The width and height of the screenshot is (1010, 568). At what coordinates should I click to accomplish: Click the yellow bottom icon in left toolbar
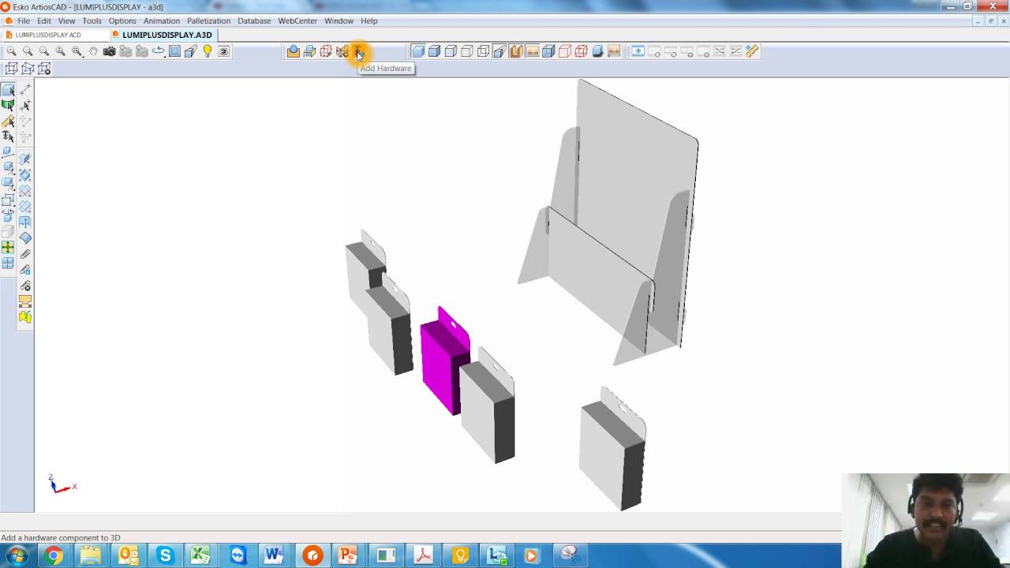point(25,317)
